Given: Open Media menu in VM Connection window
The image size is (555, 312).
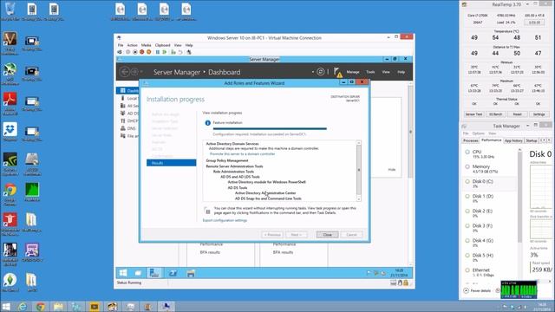Looking at the screenshot, I should 147,45.
